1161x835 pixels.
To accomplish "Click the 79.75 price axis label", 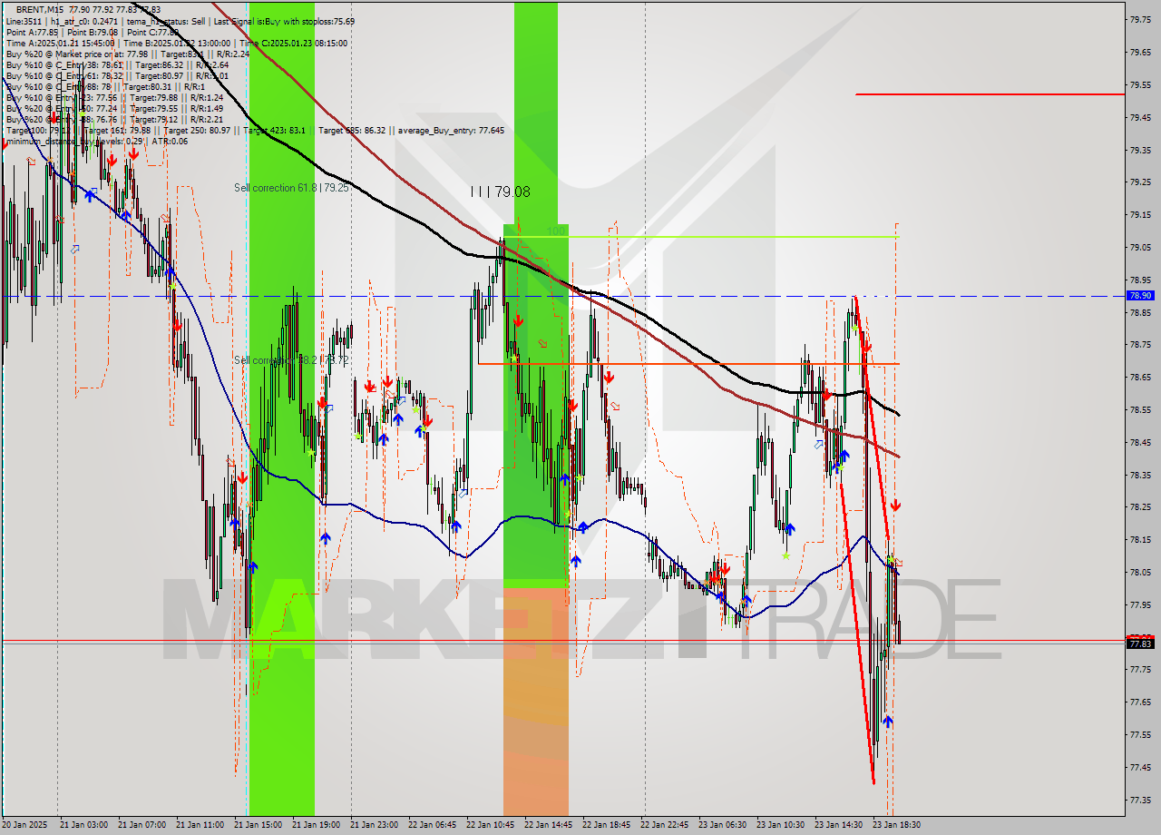I will (1140, 19).
